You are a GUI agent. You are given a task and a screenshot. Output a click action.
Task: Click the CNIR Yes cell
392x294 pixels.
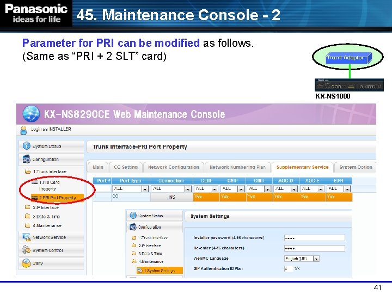coord(259,197)
